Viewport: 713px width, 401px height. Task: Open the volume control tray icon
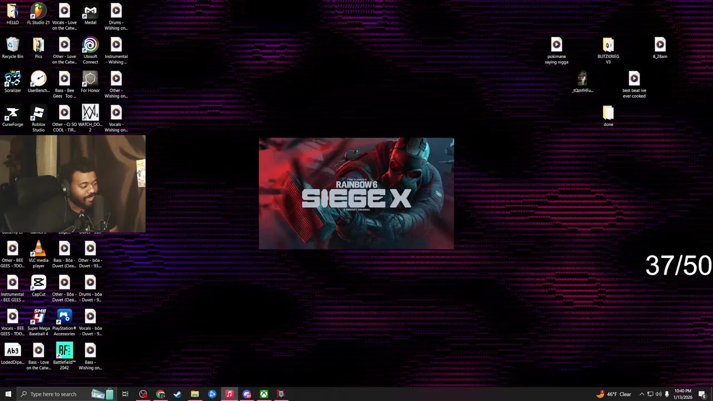[658, 394]
